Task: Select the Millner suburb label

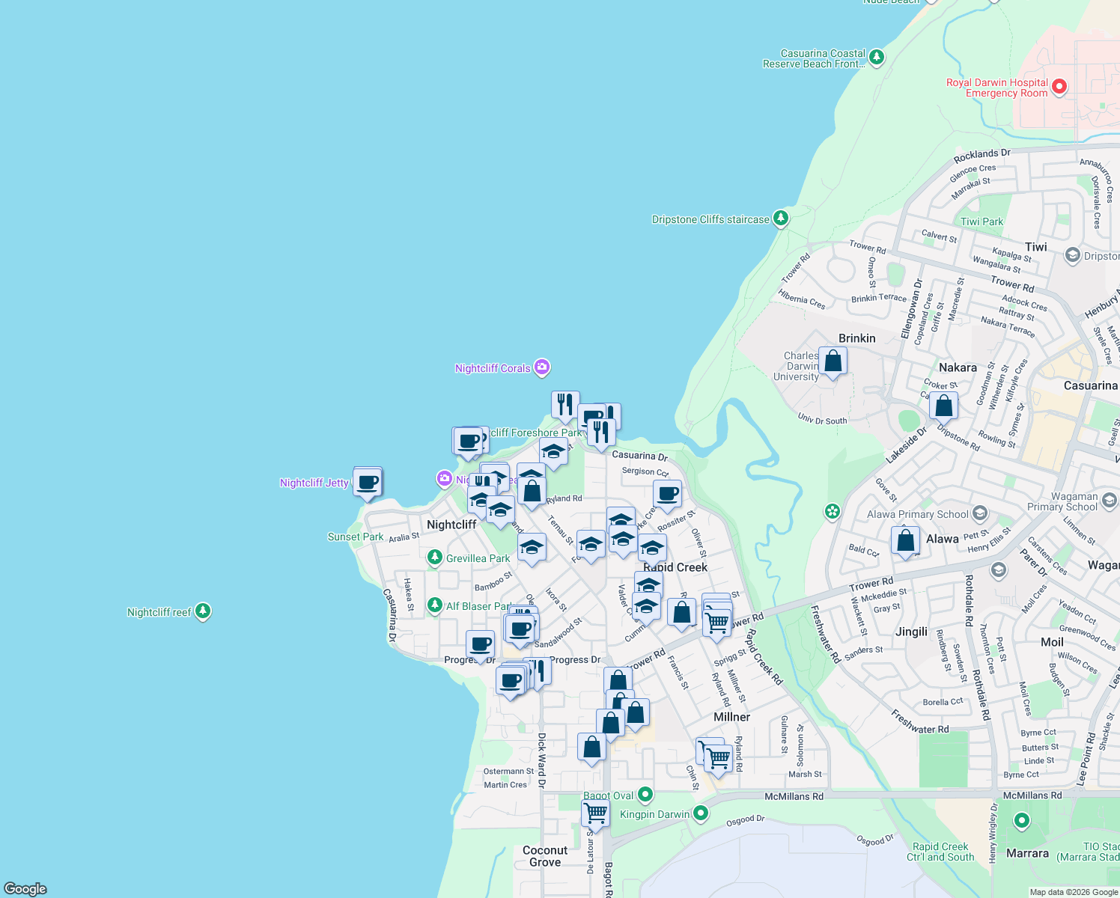Action: [x=731, y=717]
